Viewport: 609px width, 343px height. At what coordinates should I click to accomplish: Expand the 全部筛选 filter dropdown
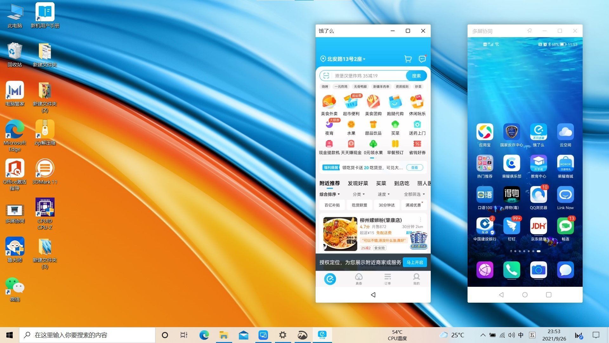(414, 194)
